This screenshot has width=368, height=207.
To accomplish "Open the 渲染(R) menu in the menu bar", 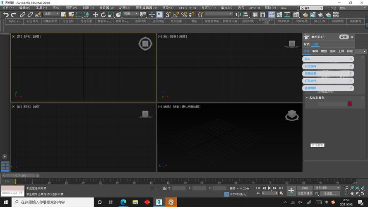I will (168, 8).
